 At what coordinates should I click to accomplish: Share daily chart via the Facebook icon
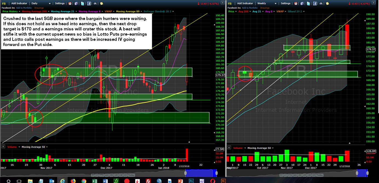pyautogui.click(x=89, y=4)
